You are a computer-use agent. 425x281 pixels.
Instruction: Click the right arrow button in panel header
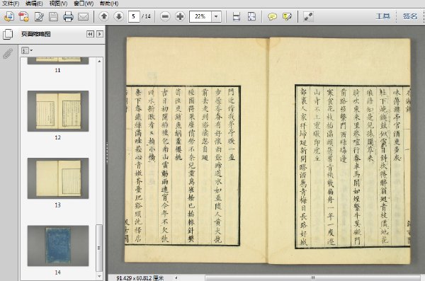pyautogui.click(x=100, y=34)
